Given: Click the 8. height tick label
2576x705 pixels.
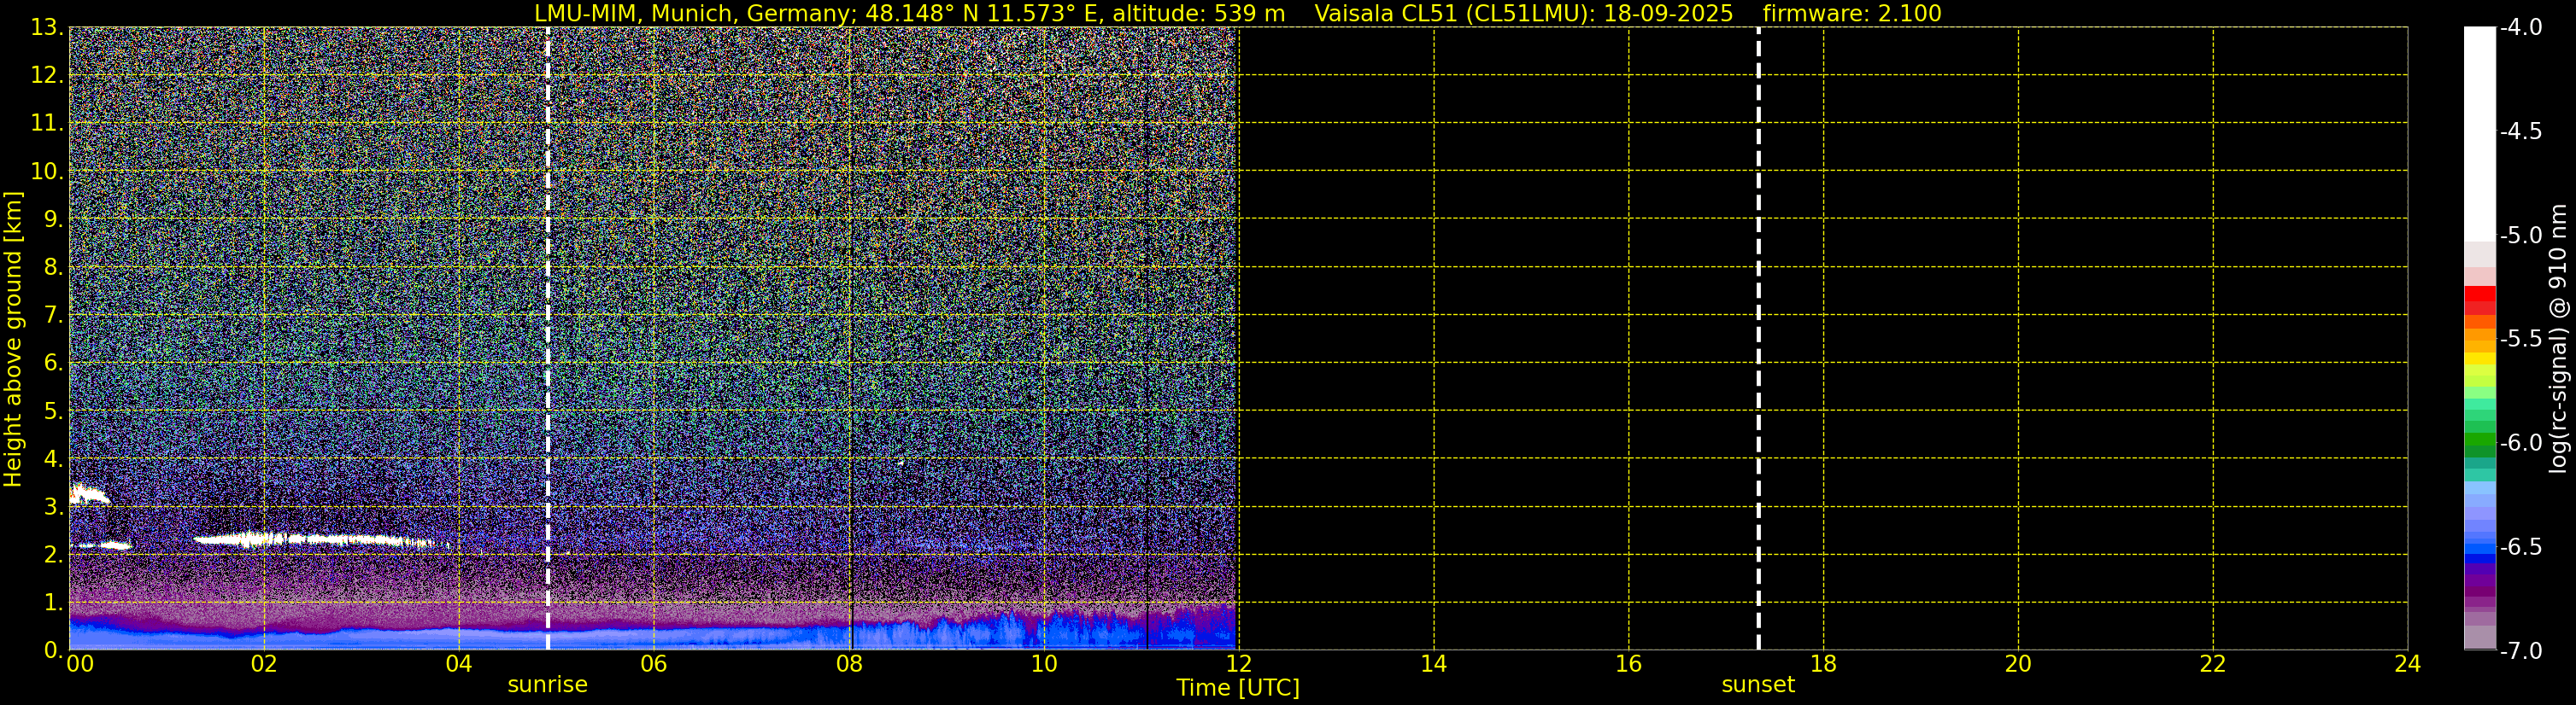Looking at the screenshot, I should (52, 268).
